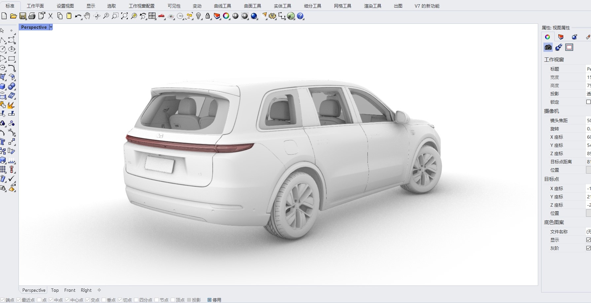591x303 pixels.
Task: Click the color wheel icon in top toolbar
Action: point(226,16)
